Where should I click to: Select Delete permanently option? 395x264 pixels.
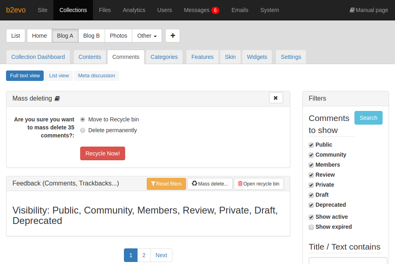click(83, 130)
